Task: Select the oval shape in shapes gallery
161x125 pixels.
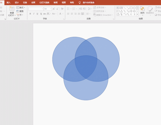Action: (x=134, y=8)
